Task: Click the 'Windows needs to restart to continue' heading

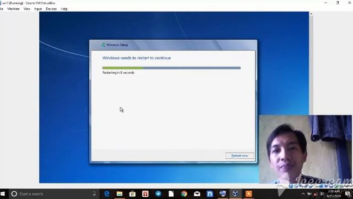Action: [137, 58]
